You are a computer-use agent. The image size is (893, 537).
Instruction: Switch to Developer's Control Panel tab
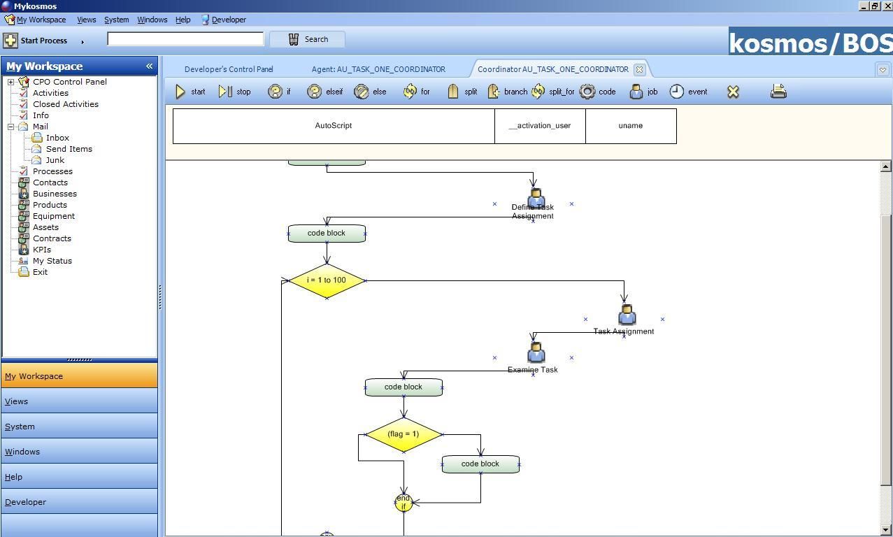point(229,69)
